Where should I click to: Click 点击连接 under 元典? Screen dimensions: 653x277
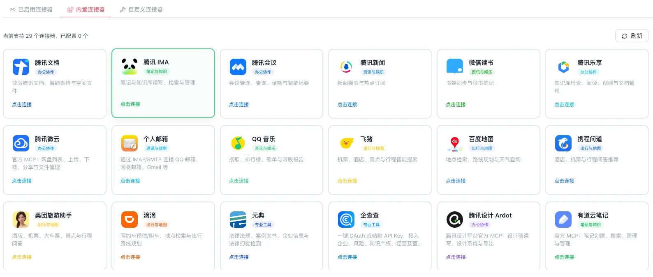click(x=239, y=257)
